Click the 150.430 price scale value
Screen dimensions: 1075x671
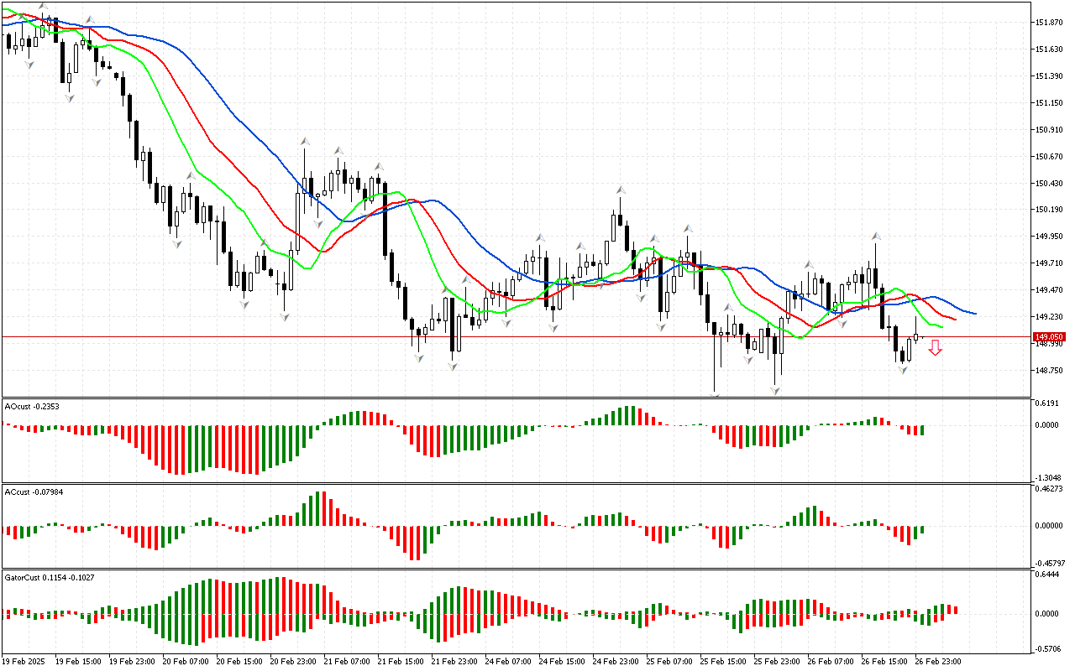coord(1050,184)
